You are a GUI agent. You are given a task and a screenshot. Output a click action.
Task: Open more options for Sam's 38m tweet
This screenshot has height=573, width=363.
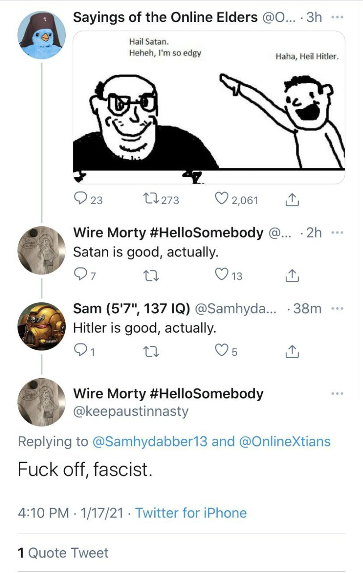point(338,308)
